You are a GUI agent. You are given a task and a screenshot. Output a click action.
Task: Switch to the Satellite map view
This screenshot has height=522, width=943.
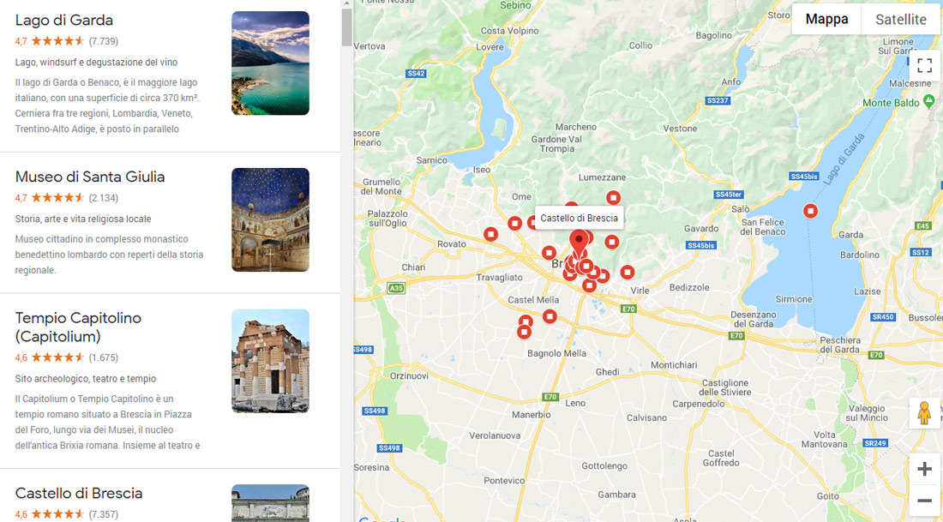point(900,19)
